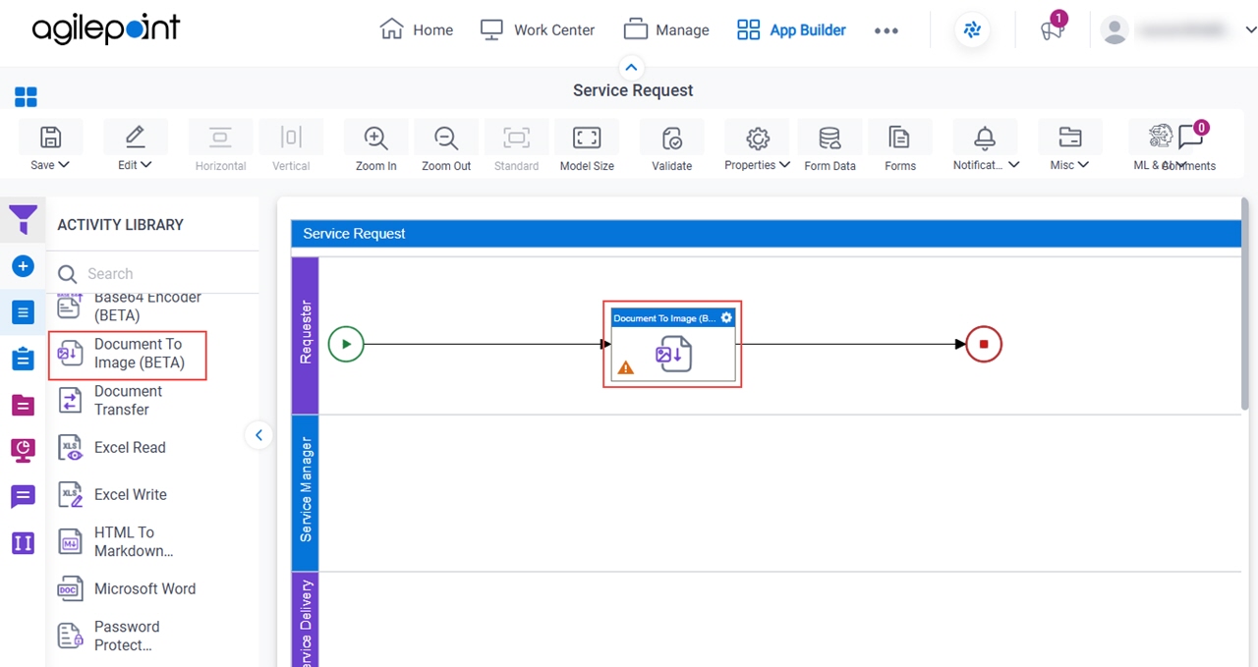Select the Requester swimlane header
The width and height of the screenshot is (1258, 667).
coord(306,335)
